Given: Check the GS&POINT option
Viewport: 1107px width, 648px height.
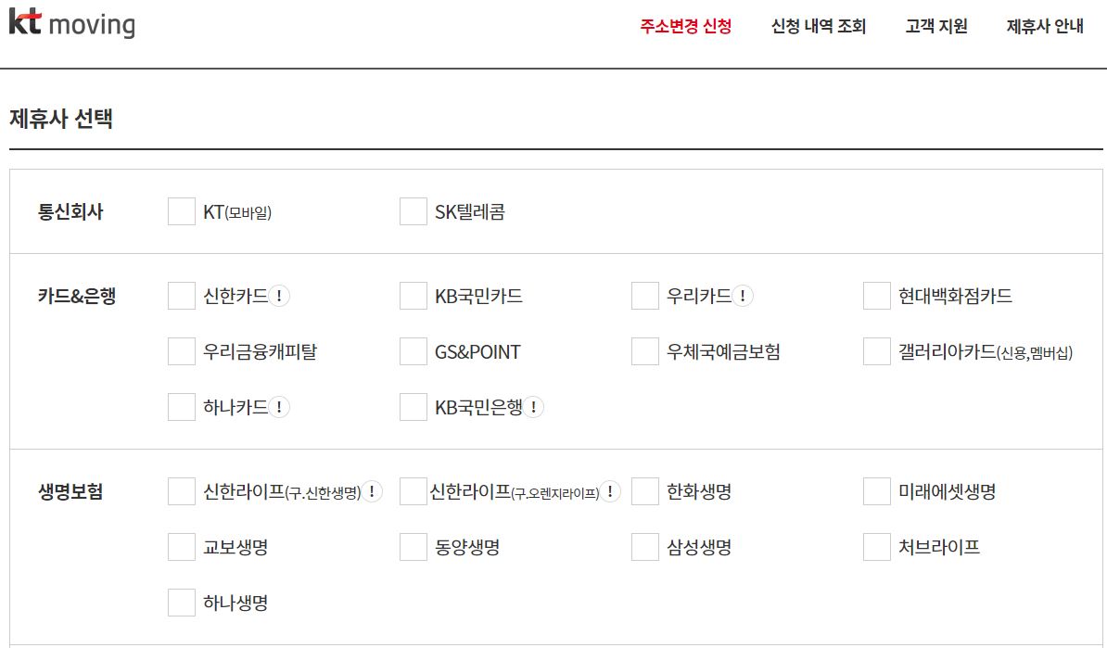Looking at the screenshot, I should point(413,351).
